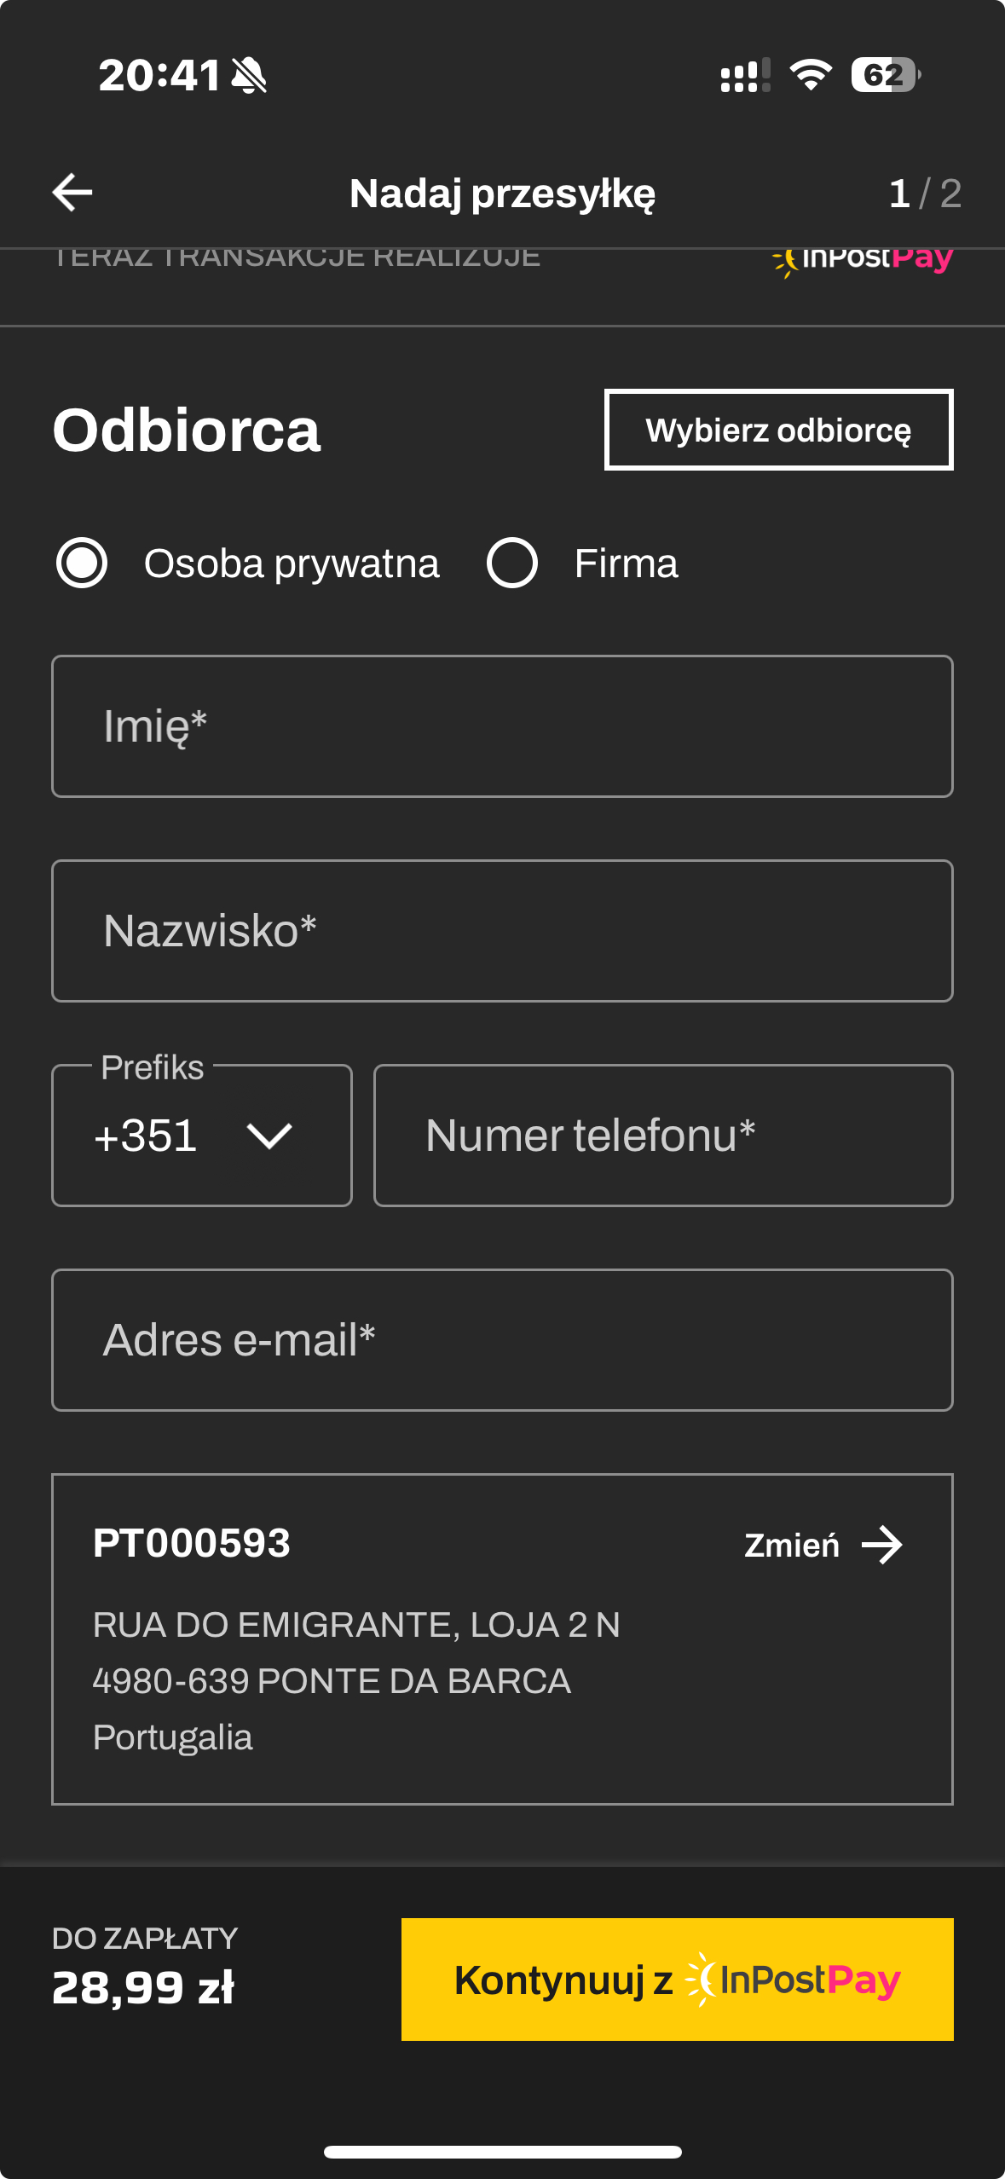Tap the cellular signal bars icon
The image size is (1005, 2179).
[x=744, y=75]
